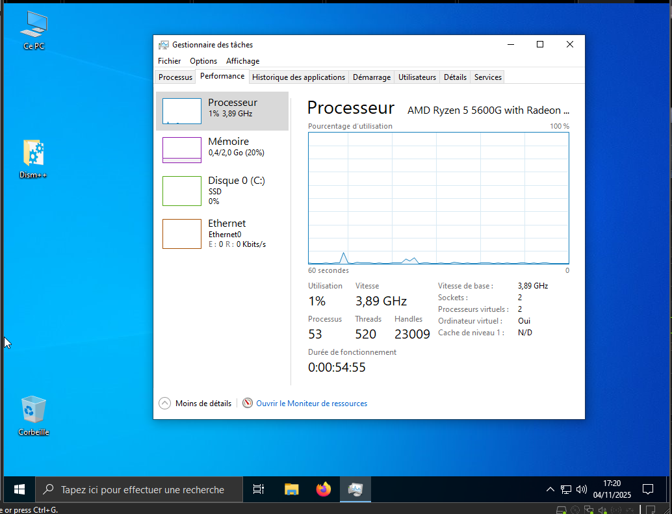Maximize the Gestionnaire des tâches window

coord(540,45)
